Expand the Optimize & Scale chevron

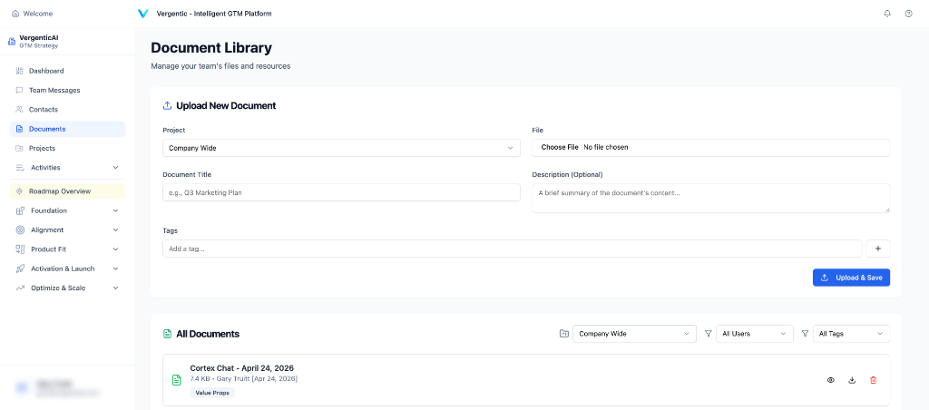(115, 288)
